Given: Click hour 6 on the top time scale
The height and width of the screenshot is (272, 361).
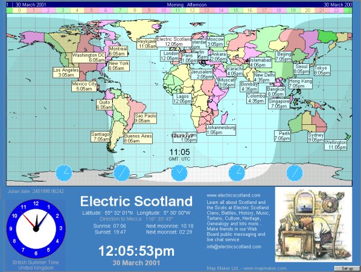Looking at the screenshot, I should pos(106,10).
